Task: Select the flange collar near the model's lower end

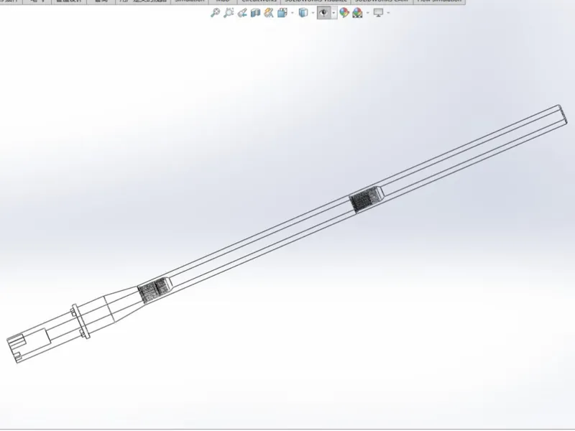Action: click(x=80, y=321)
